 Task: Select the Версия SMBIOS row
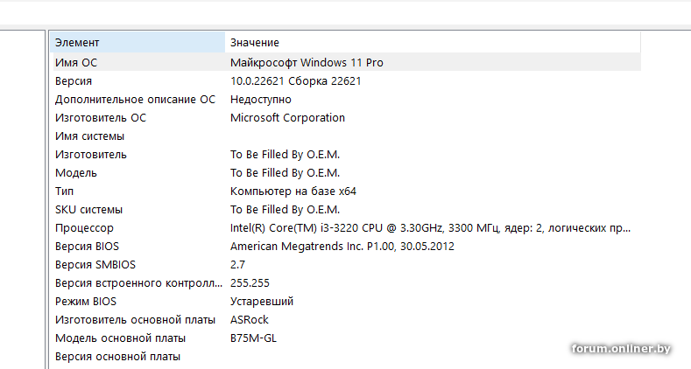click(347, 265)
